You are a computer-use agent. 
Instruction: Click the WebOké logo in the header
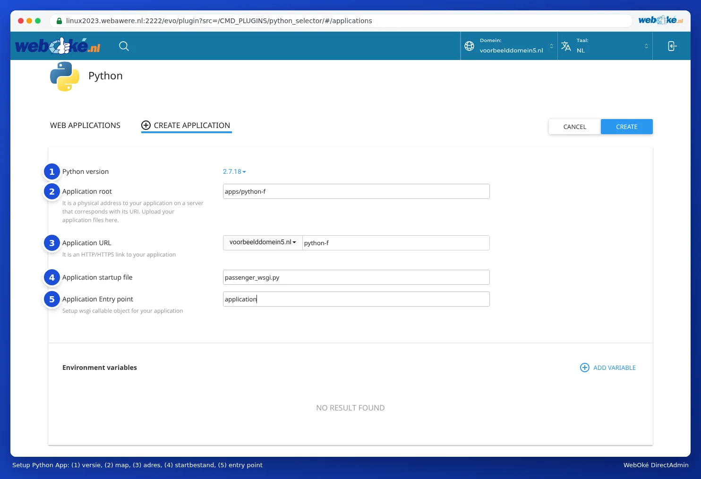58,46
